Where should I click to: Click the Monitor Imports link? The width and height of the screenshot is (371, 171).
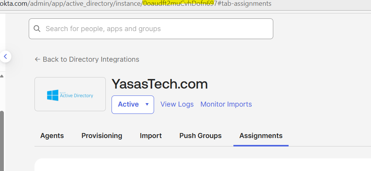226,104
